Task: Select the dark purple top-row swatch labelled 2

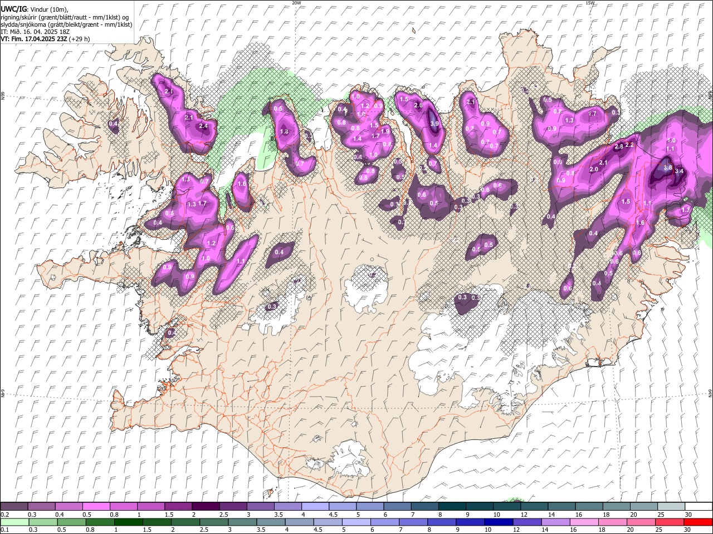Action: [x=206, y=506]
